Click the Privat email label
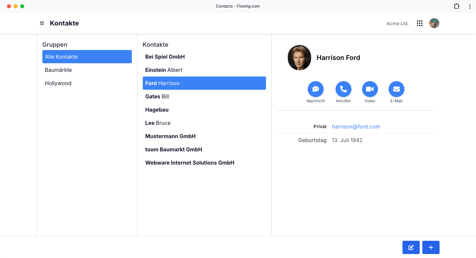Image resolution: width=476 pixels, height=258 pixels. pyautogui.click(x=320, y=127)
